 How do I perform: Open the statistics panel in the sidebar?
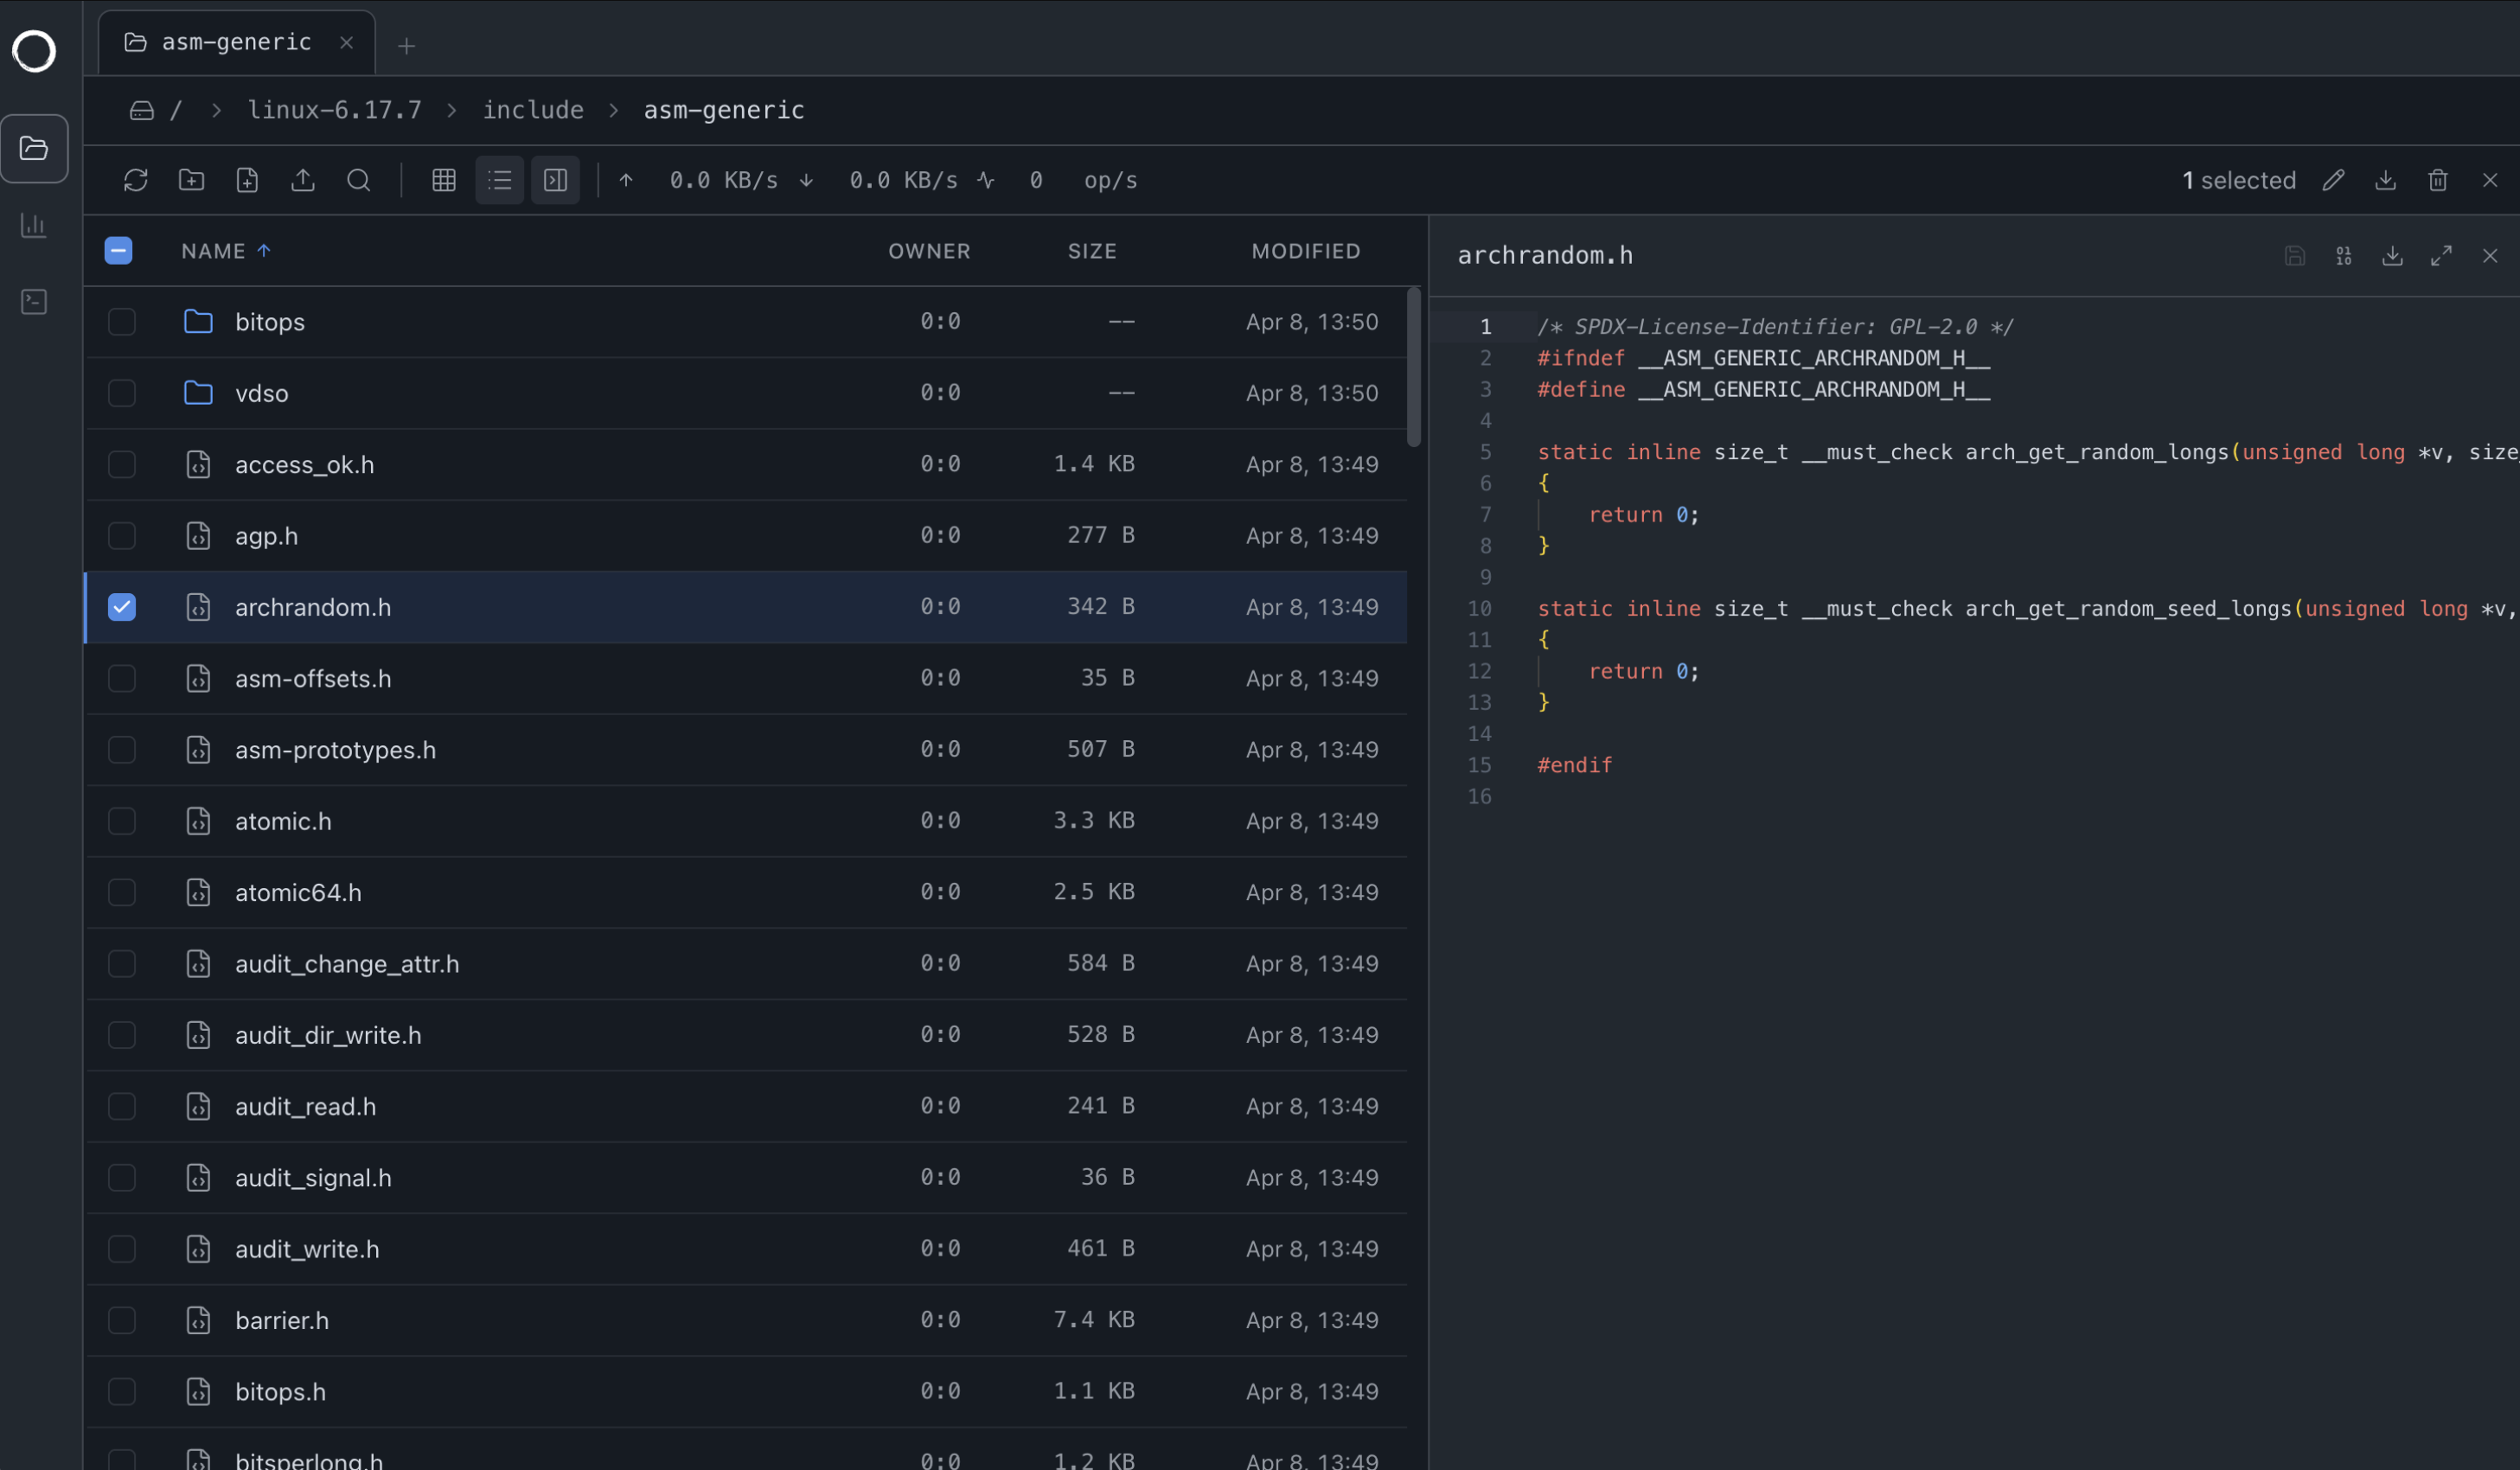click(34, 226)
